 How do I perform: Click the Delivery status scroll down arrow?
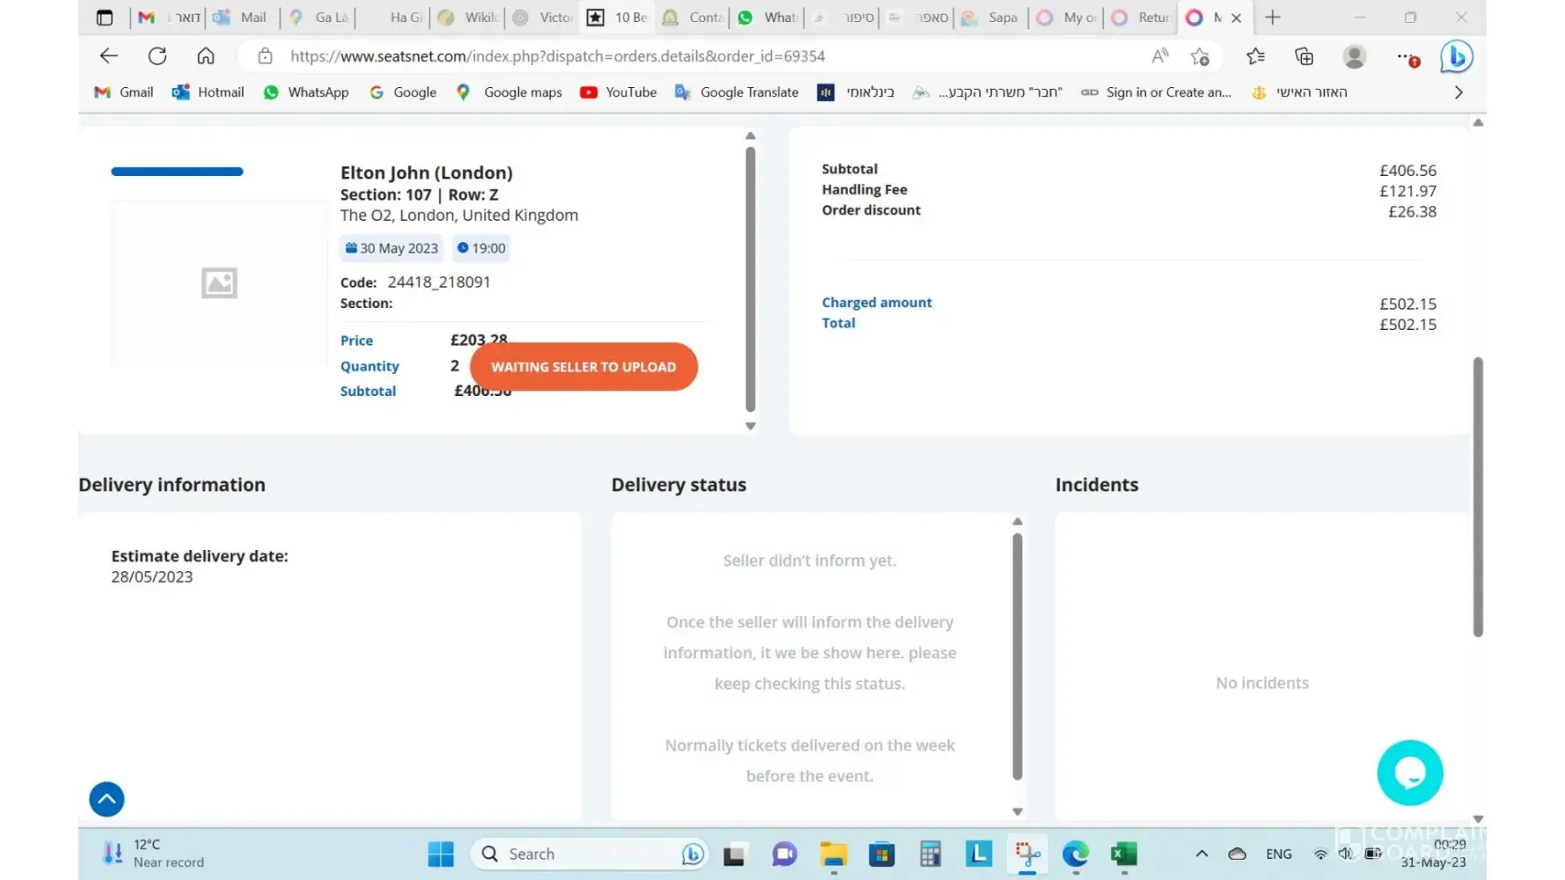tap(1018, 812)
